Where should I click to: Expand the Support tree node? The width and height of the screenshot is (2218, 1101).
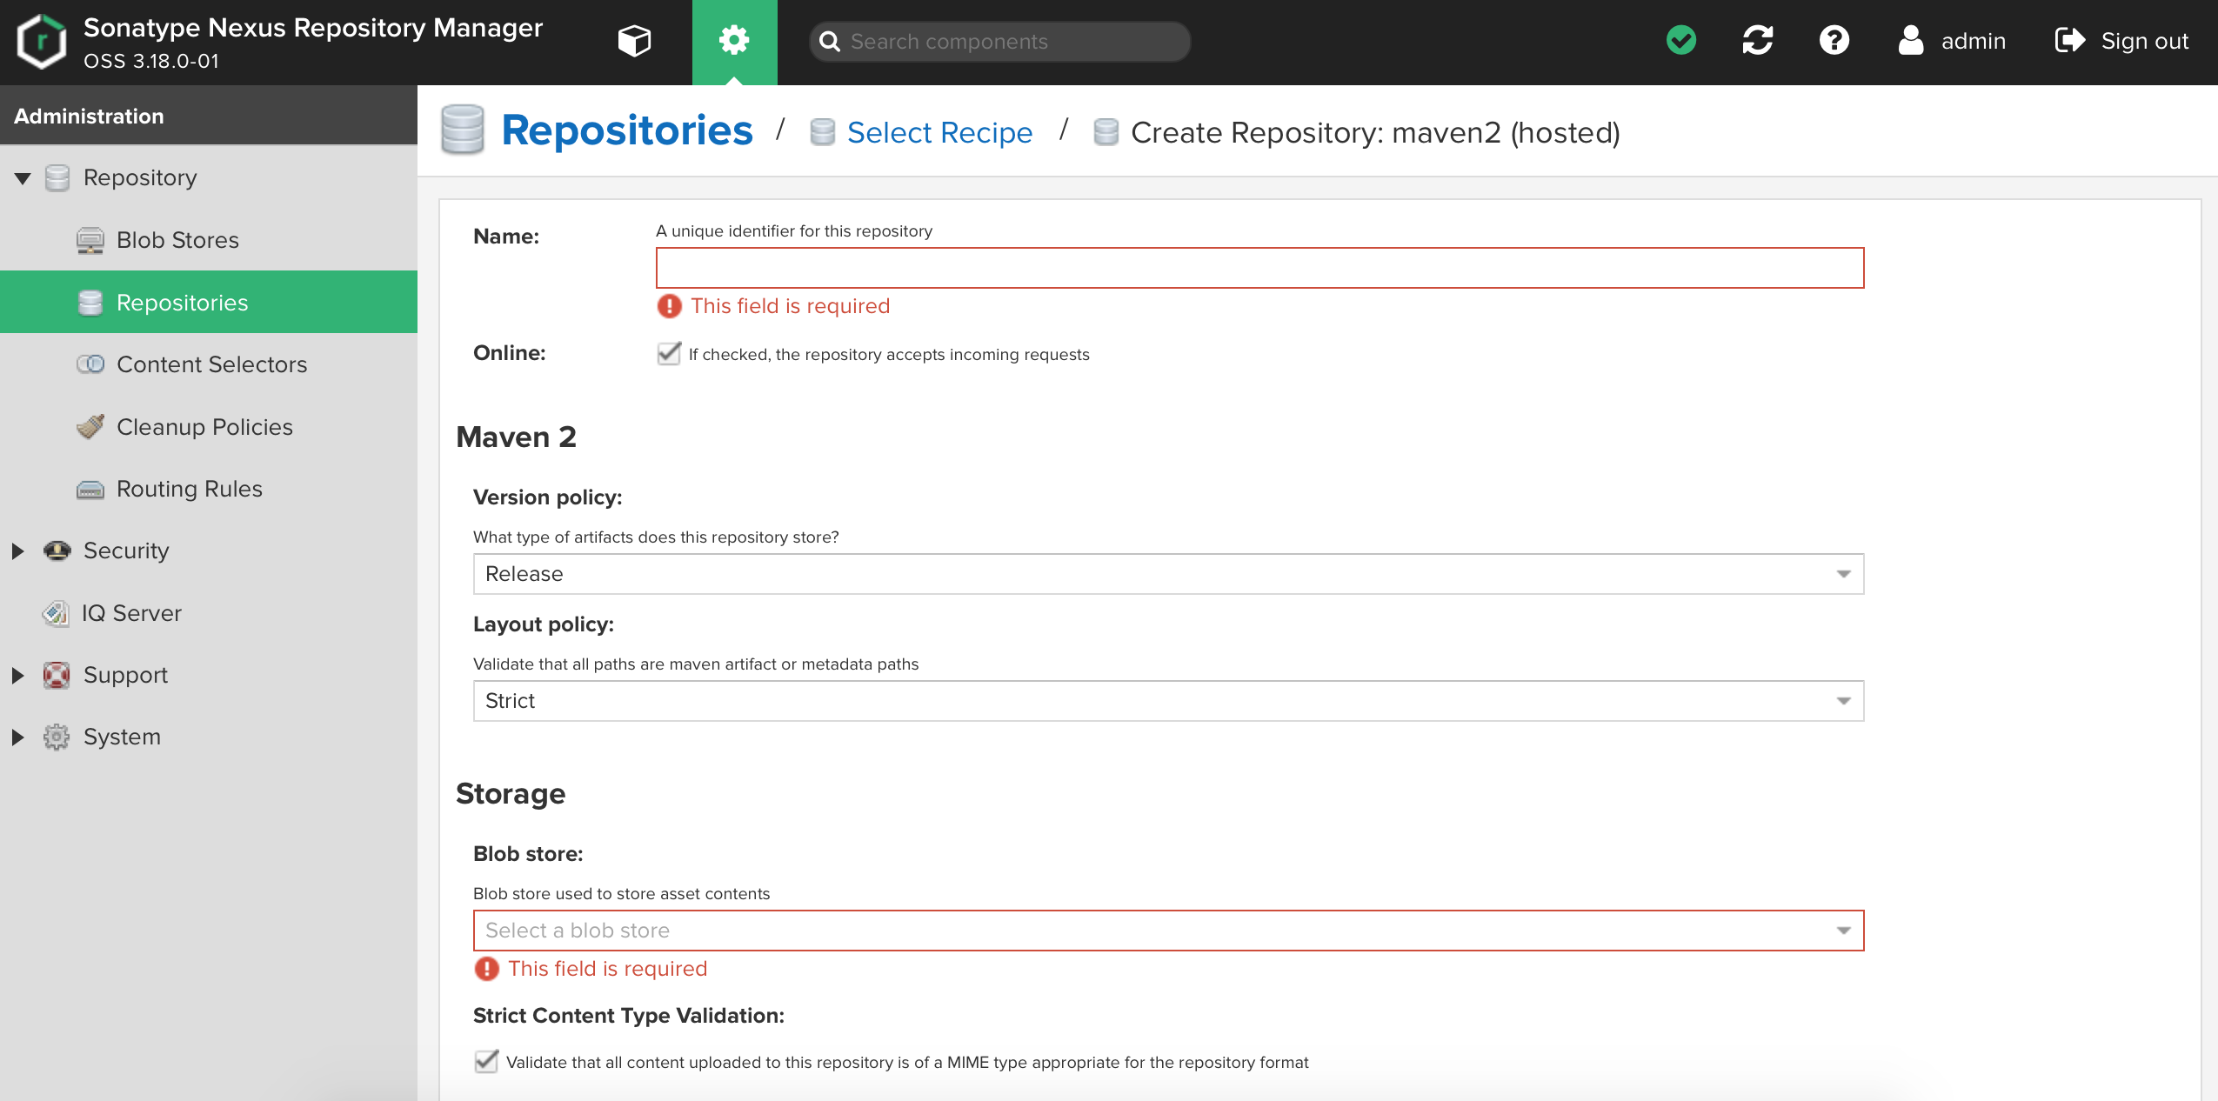click(x=18, y=675)
